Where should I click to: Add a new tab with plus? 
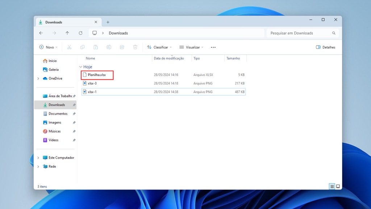click(108, 22)
